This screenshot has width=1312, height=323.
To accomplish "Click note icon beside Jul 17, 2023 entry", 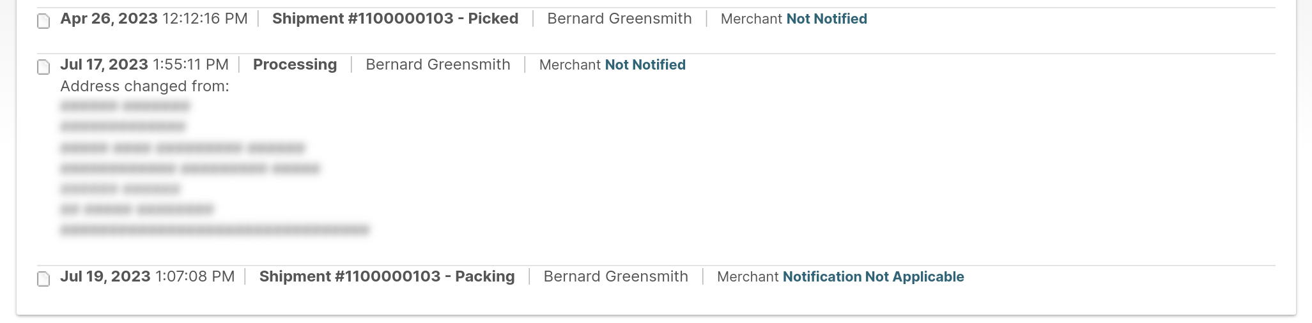I will click(x=43, y=67).
